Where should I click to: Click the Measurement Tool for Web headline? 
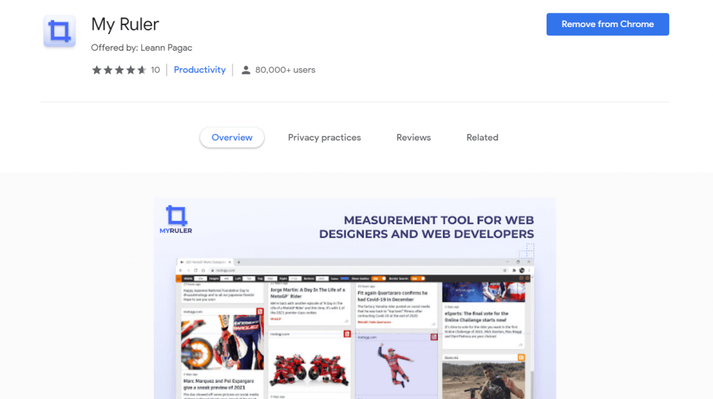(x=426, y=227)
